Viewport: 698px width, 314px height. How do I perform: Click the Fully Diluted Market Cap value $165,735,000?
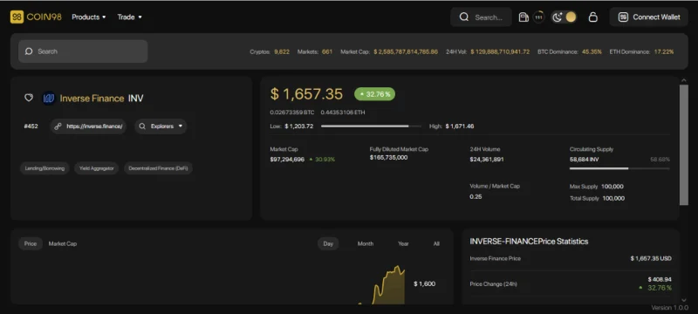(x=388, y=158)
